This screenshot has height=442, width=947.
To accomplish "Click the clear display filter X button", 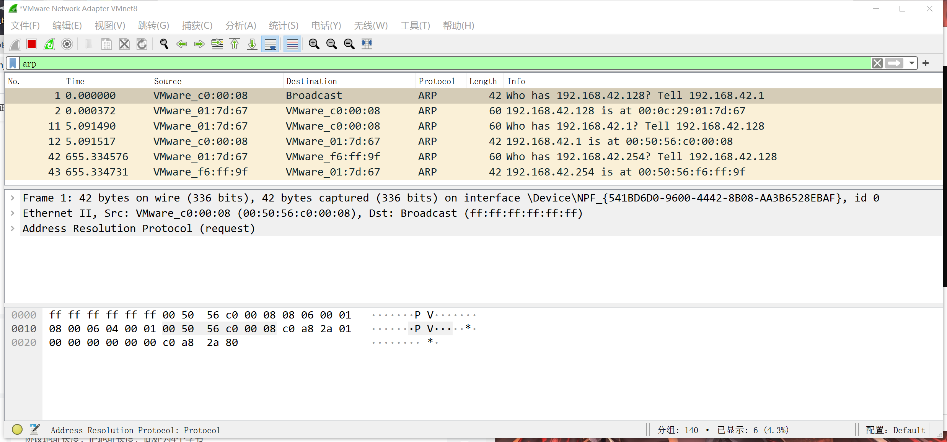I will point(878,63).
